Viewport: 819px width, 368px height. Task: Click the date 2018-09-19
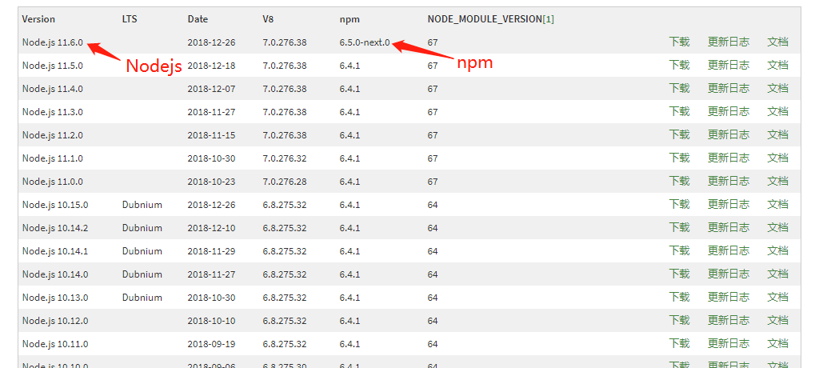[x=211, y=343]
